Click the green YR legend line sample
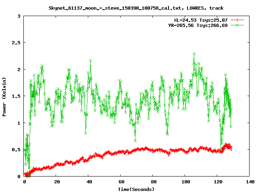258x193 pixels. pos(237,25)
